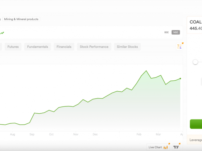The width and height of the screenshot is (202, 151).
Task: Click the 445.40 stock price text
Action: (x=195, y=28)
